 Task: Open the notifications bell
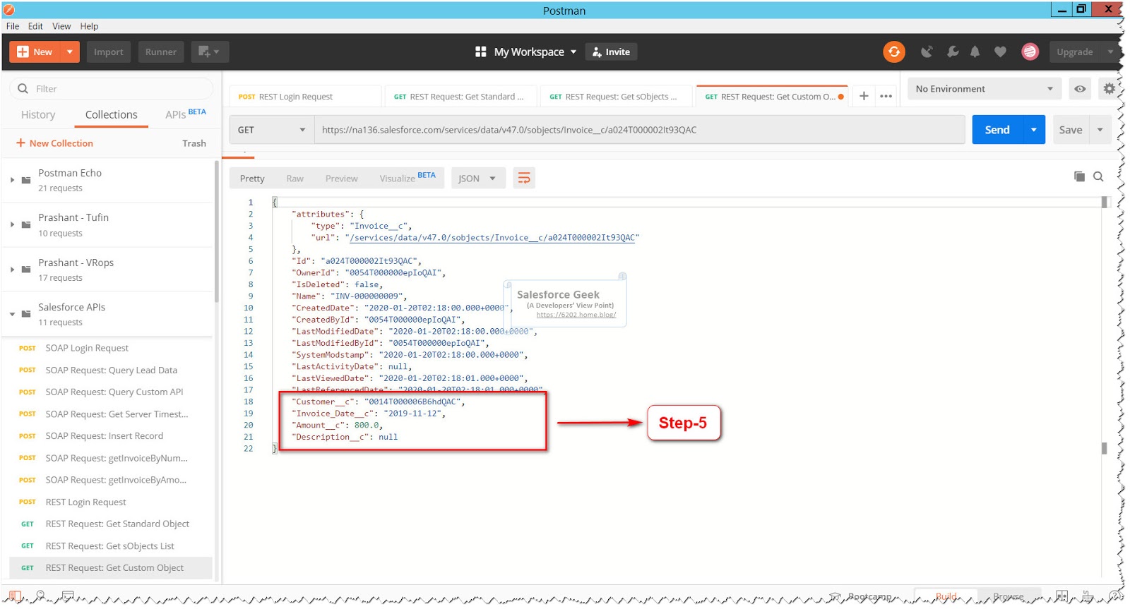[x=975, y=52]
